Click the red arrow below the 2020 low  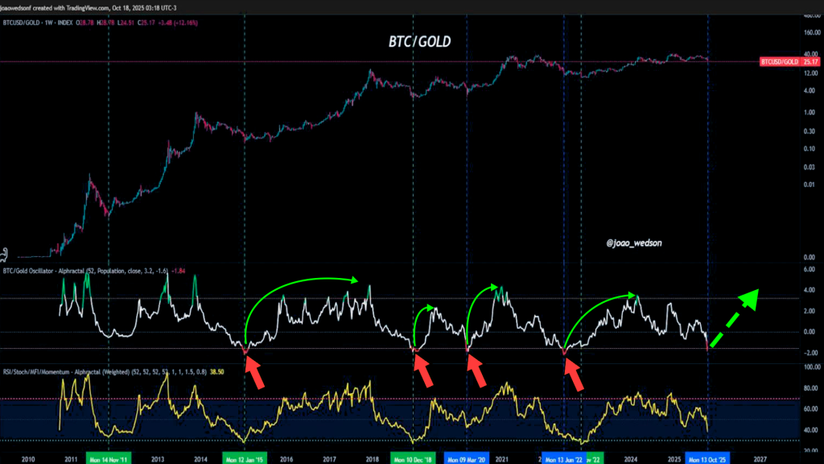click(476, 372)
